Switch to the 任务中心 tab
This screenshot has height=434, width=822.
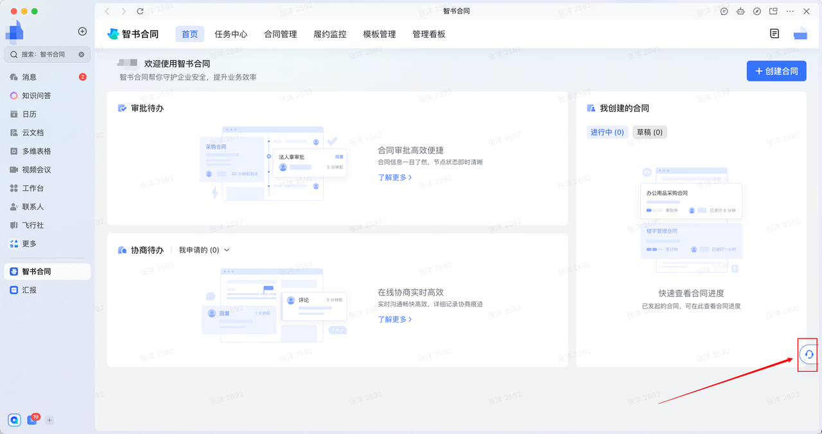click(x=231, y=34)
